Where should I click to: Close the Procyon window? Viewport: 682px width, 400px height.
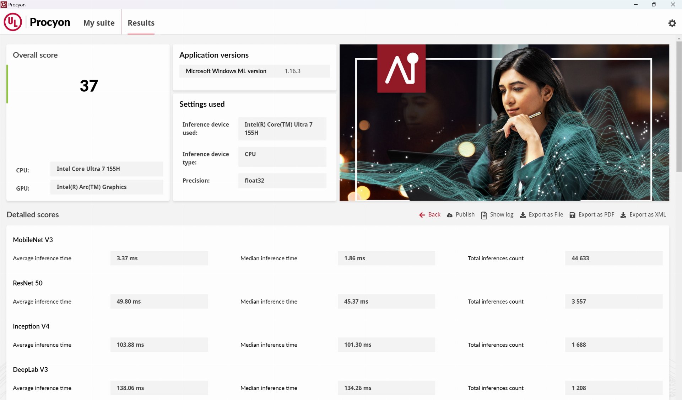[x=673, y=5]
